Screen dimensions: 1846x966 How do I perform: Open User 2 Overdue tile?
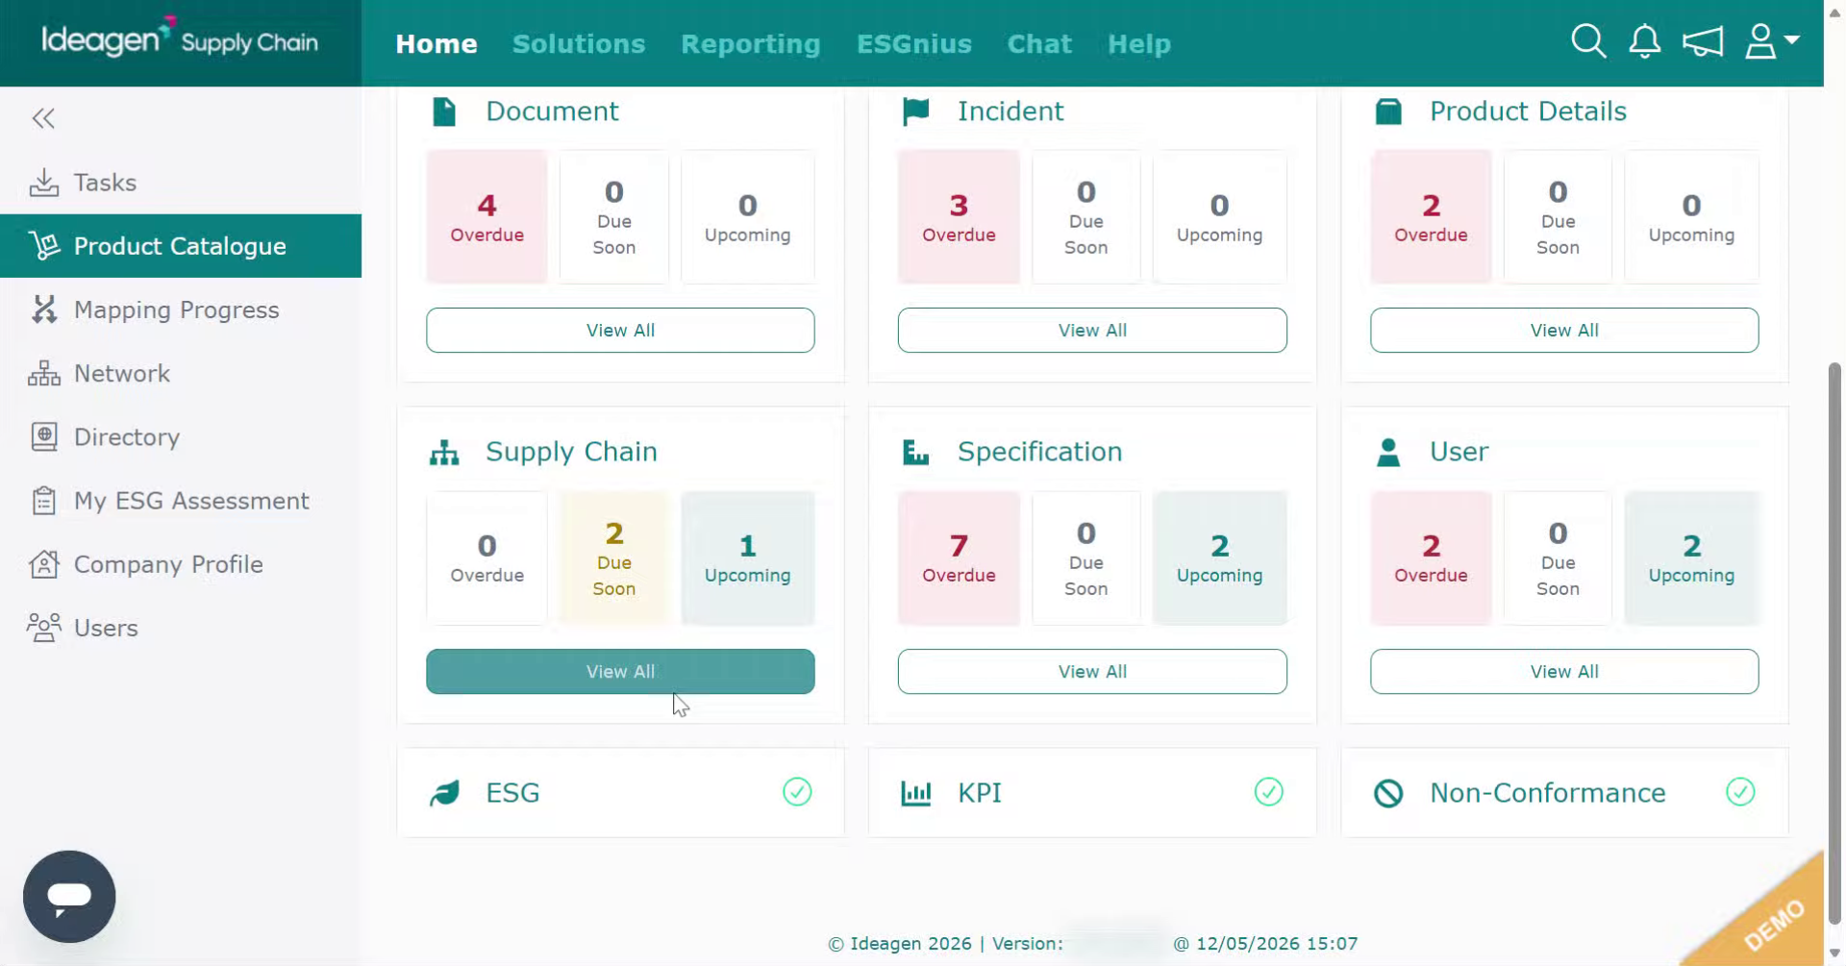(1431, 558)
